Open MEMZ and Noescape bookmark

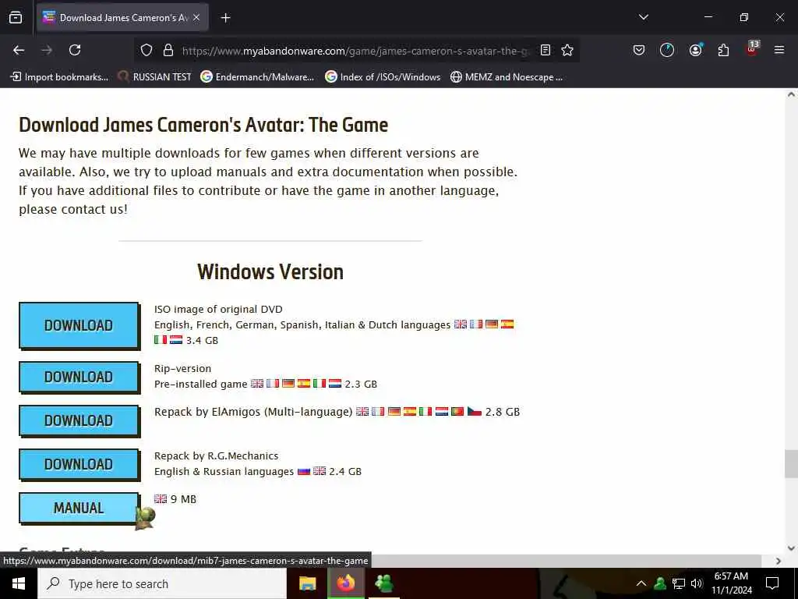507,77
